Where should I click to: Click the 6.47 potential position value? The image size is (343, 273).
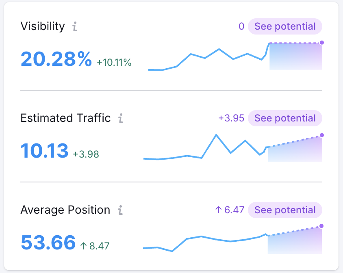pos(229,210)
